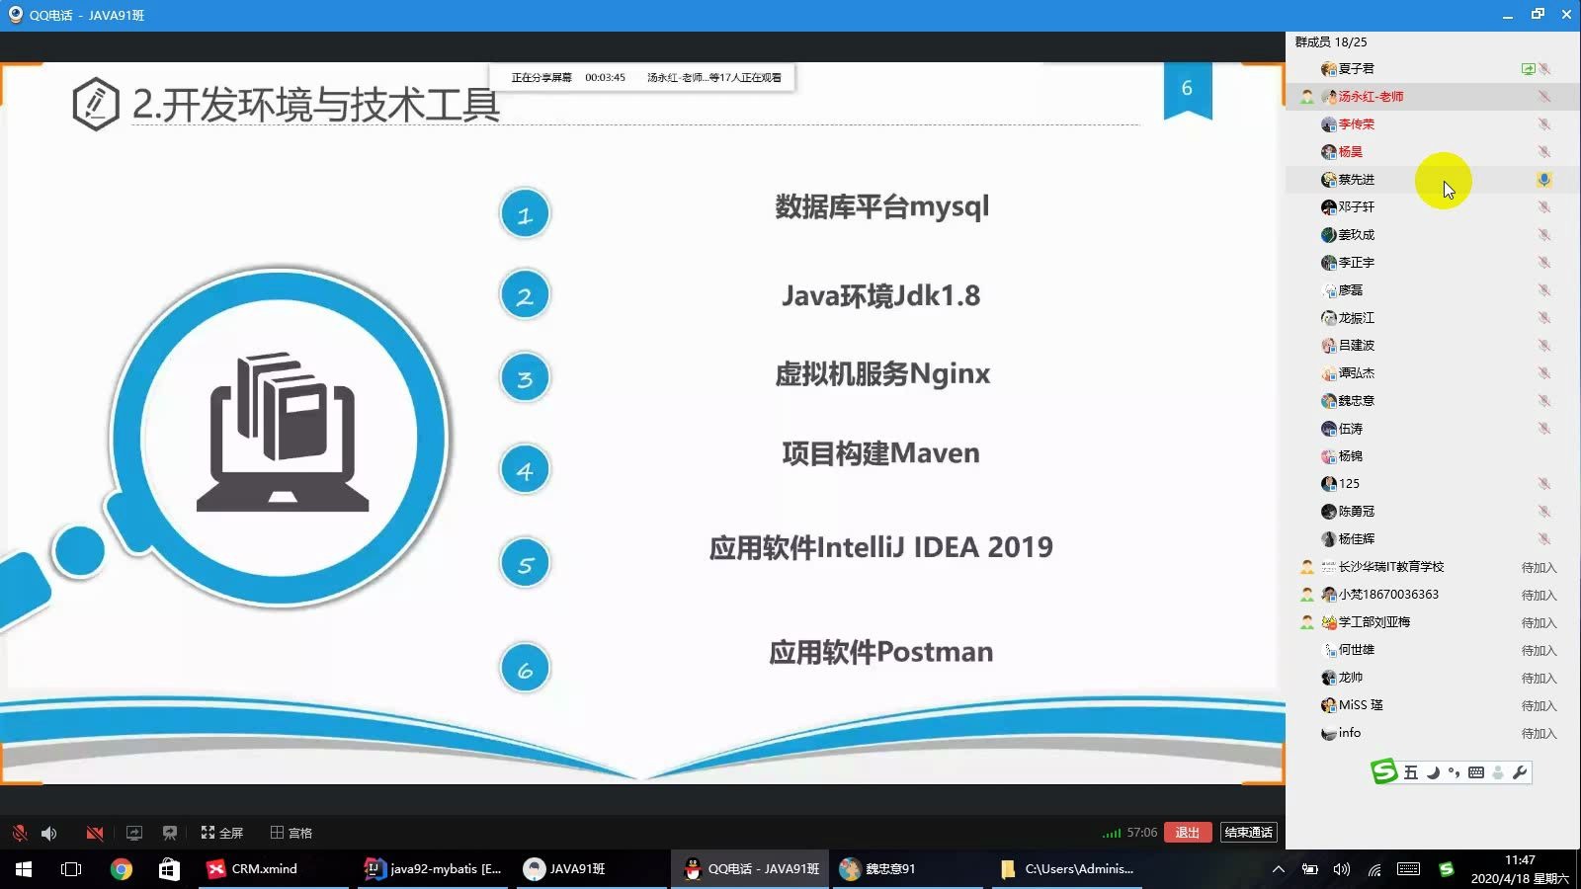The height and width of the screenshot is (889, 1581).
Task: Toggle Chinese punctuation mode icon
Action: click(x=1454, y=772)
